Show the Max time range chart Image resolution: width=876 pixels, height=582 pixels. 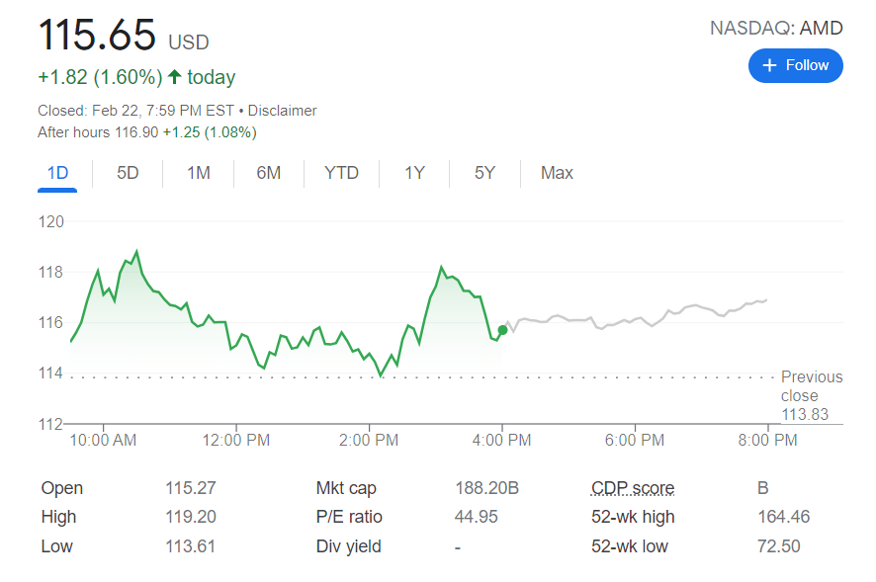click(557, 173)
